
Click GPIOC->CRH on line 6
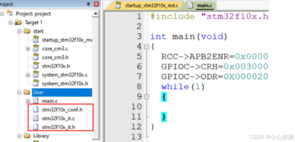click(191, 67)
